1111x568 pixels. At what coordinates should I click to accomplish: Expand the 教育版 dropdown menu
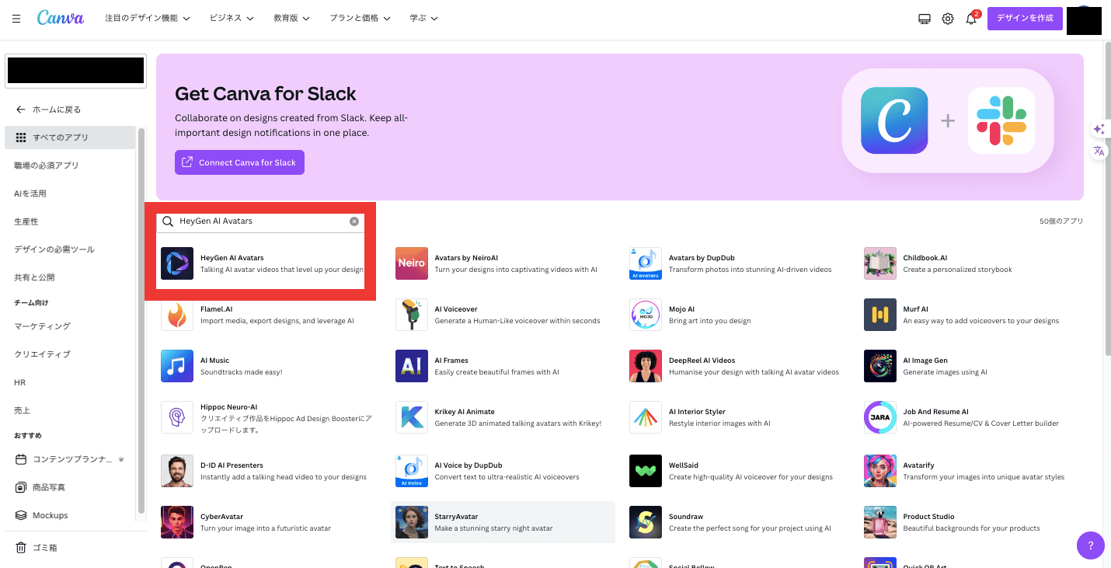click(x=292, y=19)
